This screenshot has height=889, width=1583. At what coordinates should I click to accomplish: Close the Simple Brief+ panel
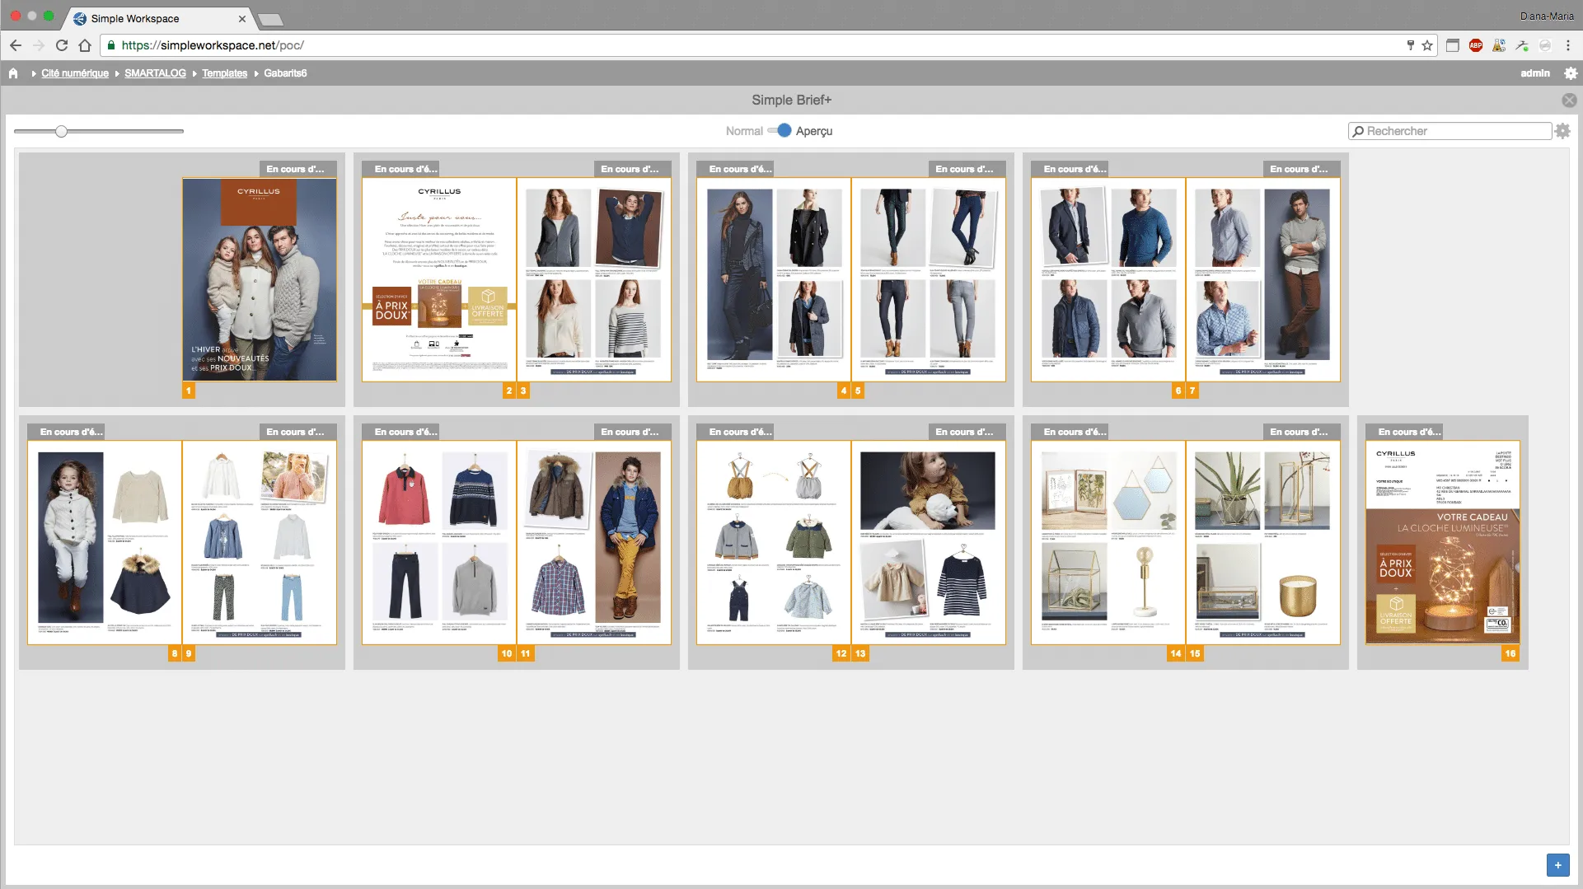[1569, 100]
